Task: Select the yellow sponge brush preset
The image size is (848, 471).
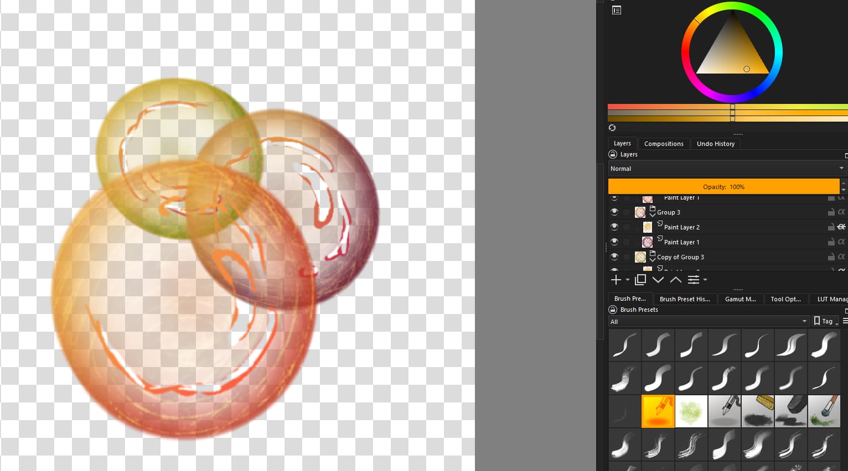Action: tap(758, 411)
